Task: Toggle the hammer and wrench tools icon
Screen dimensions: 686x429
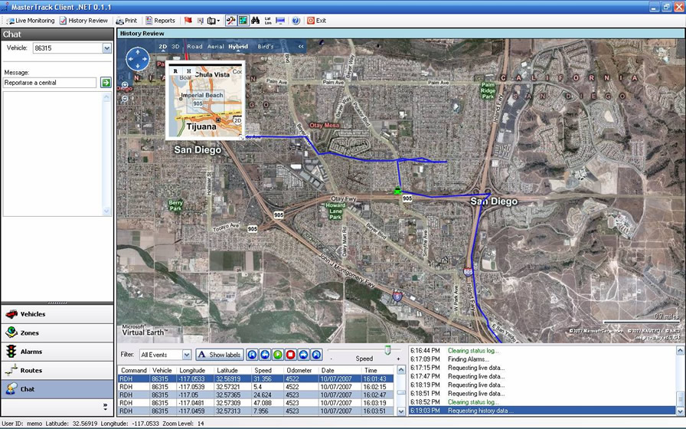Action: [230, 21]
